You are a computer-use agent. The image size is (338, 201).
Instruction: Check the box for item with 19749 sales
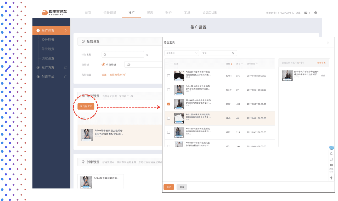[x=168, y=90]
